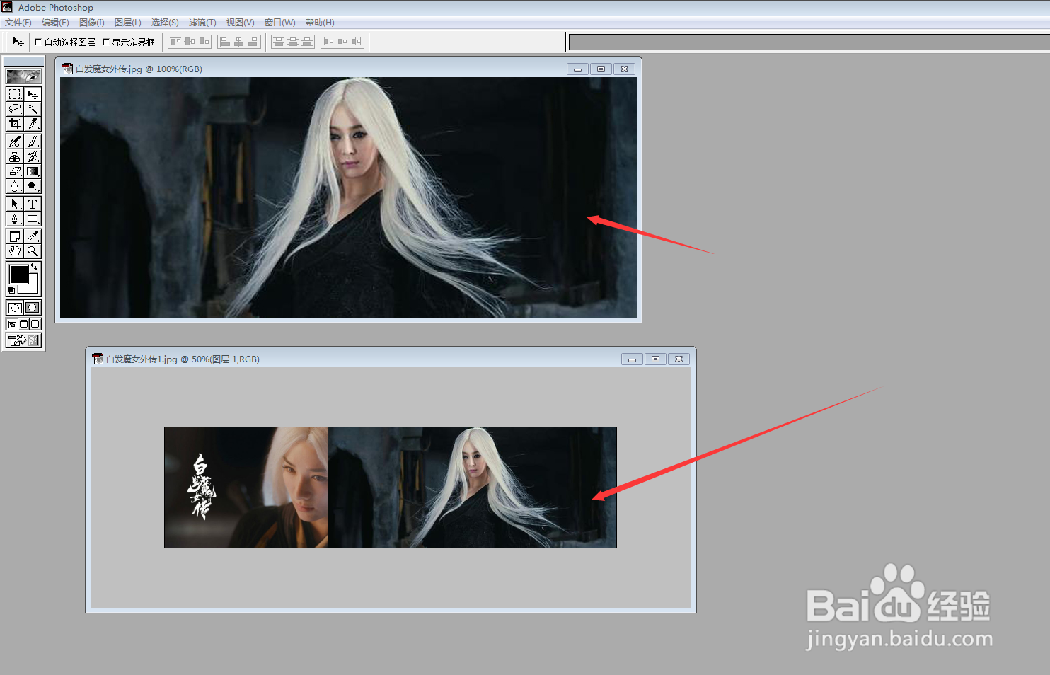Reset default foreground and background colors
Image resolution: width=1050 pixels, height=675 pixels.
click(11, 290)
